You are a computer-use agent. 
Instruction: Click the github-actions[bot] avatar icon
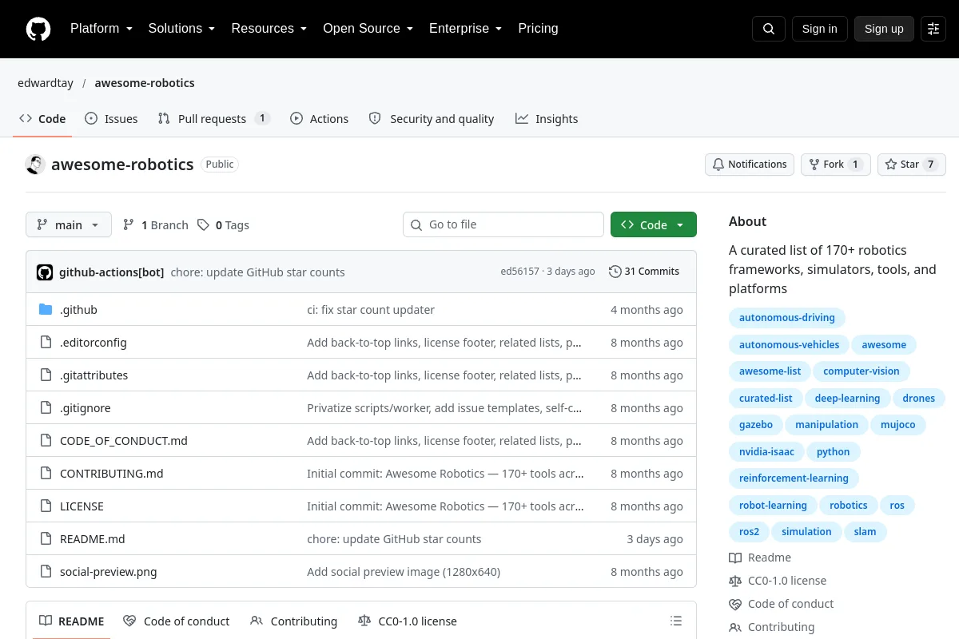(45, 272)
